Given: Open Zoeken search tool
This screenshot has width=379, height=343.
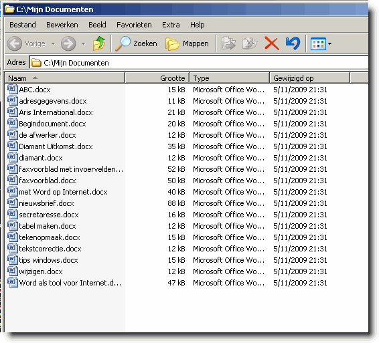Looking at the screenshot, I should tap(137, 43).
